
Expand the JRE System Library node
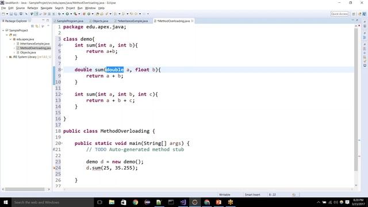coord(7,57)
